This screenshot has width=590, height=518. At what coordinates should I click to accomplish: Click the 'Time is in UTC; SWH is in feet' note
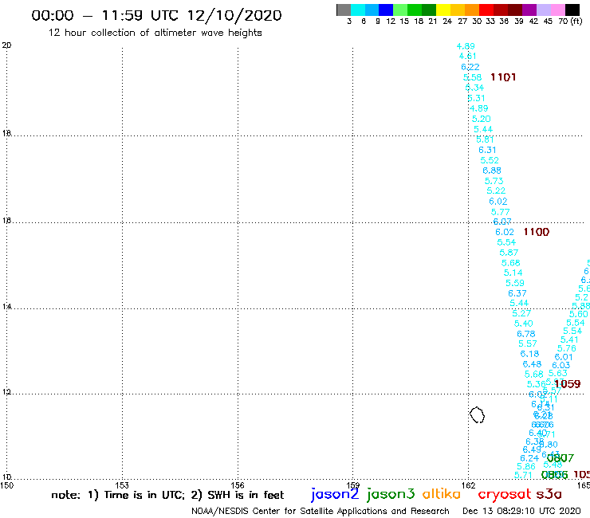point(167,495)
